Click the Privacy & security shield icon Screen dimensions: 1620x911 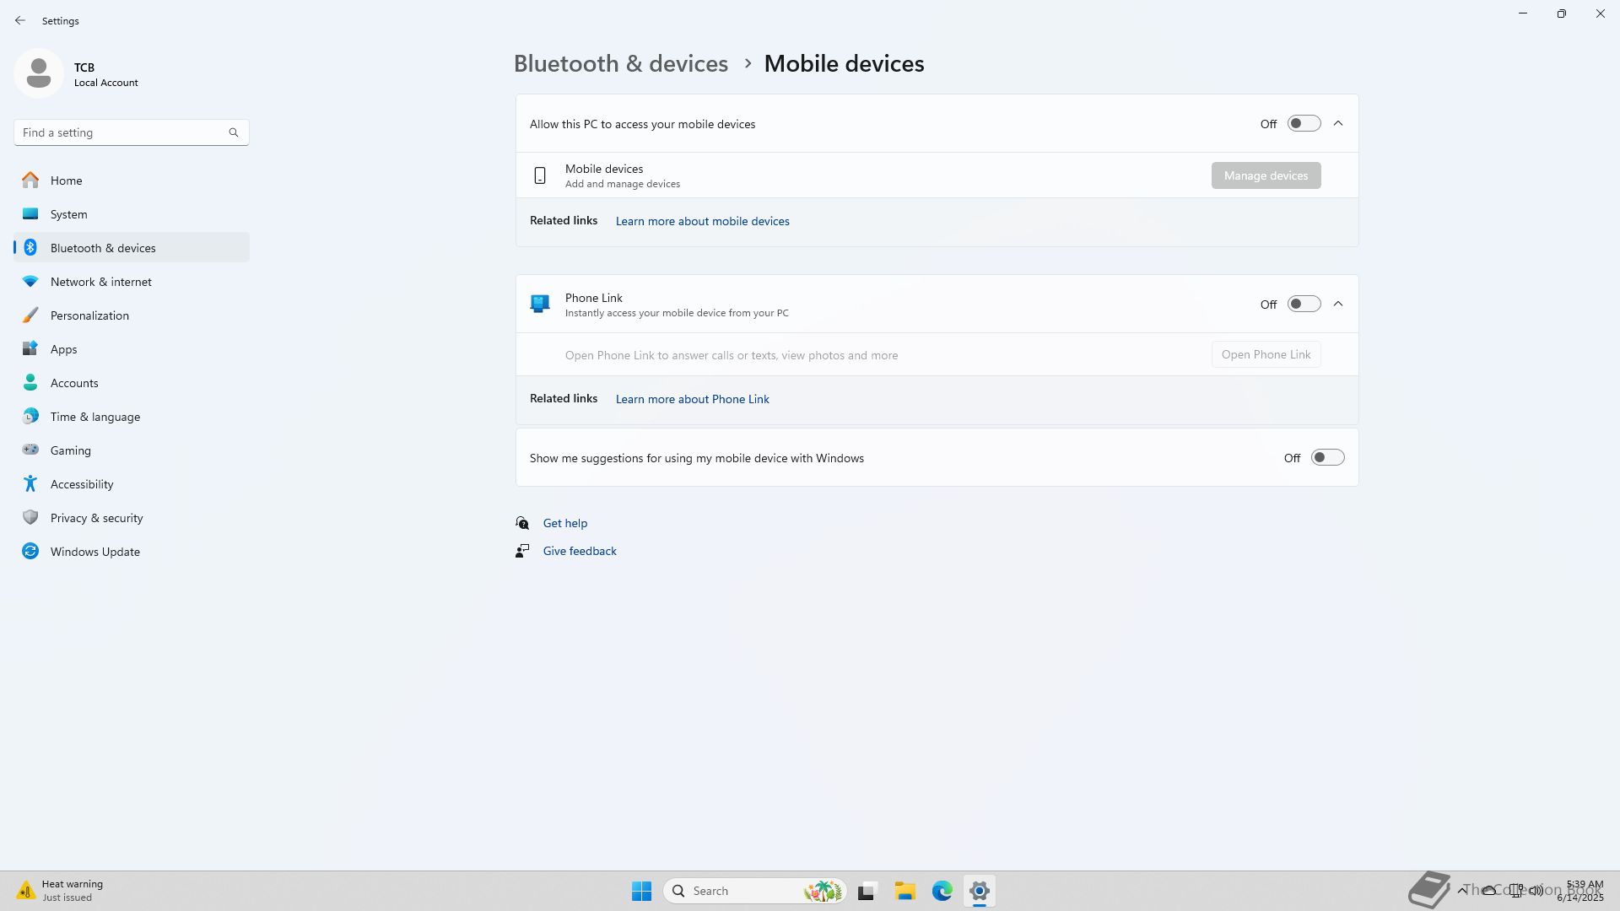tap(30, 517)
